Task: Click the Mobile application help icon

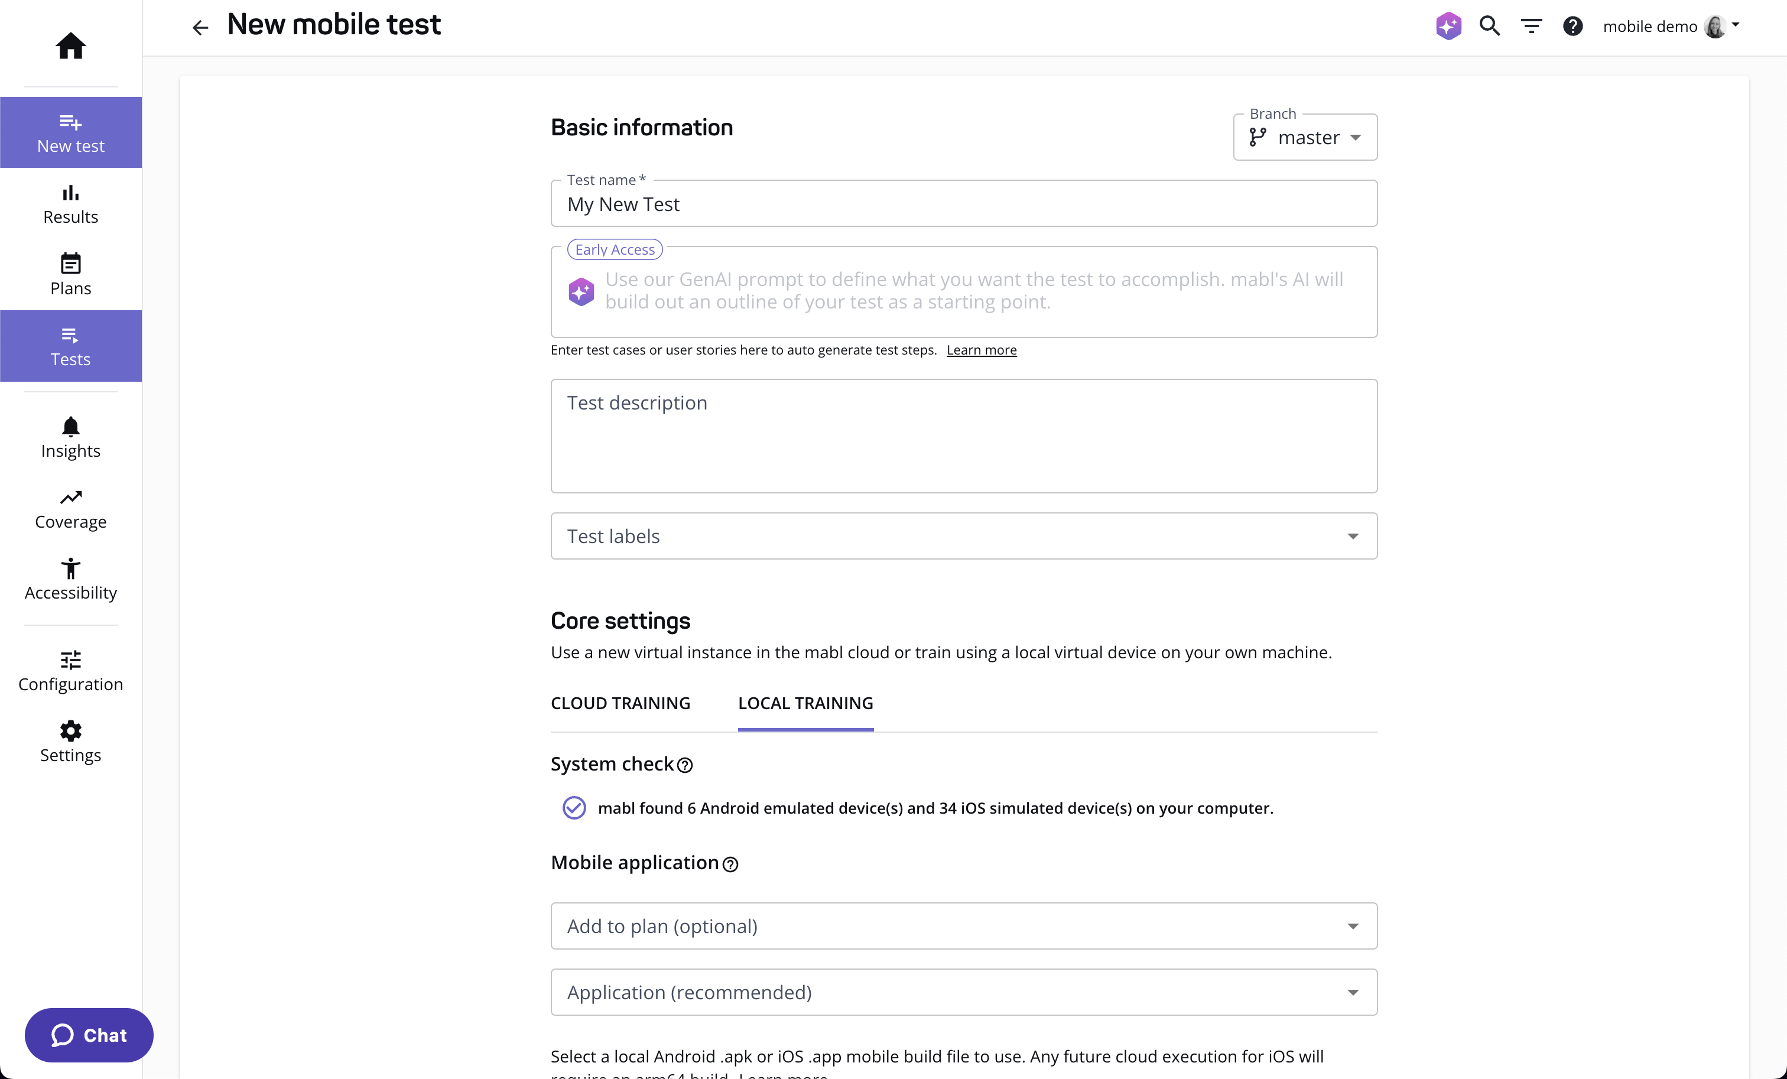Action: (730, 864)
